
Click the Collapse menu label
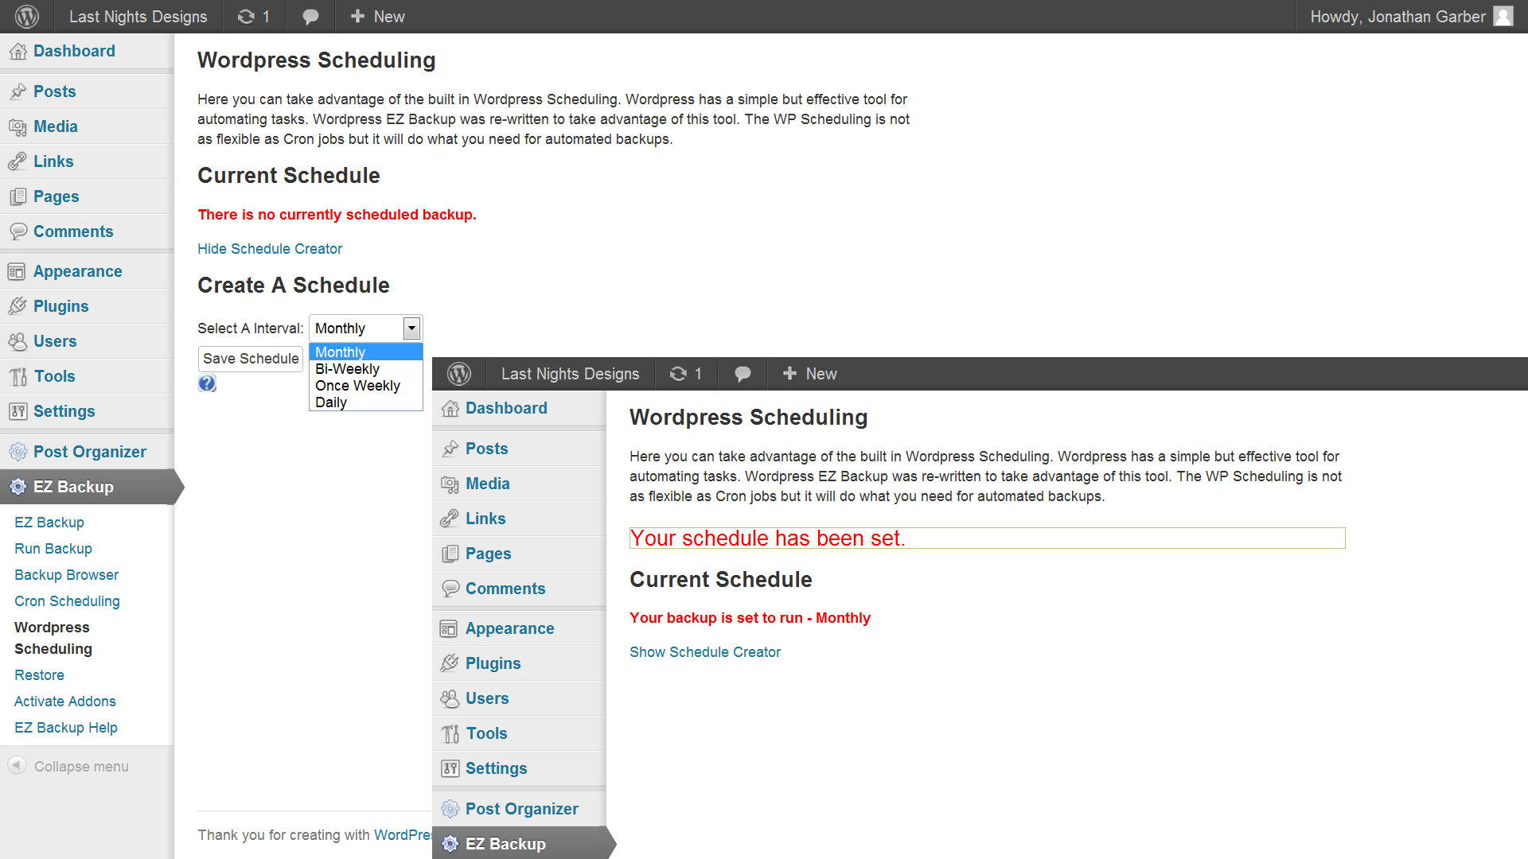(81, 767)
